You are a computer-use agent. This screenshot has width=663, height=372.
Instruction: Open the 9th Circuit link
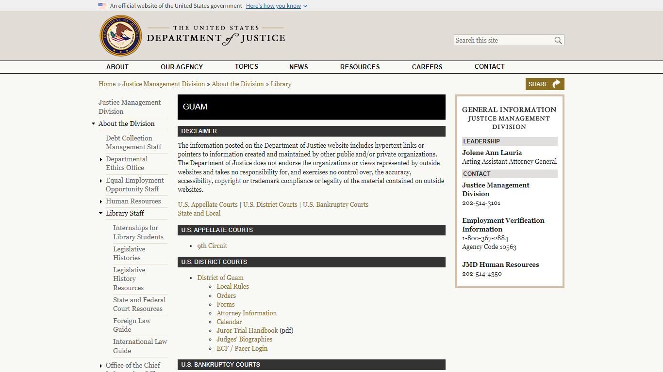[x=212, y=246]
